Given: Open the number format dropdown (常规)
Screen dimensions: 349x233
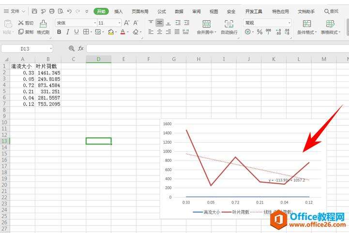Looking at the screenshot, I should pyautogui.click(x=267, y=23).
